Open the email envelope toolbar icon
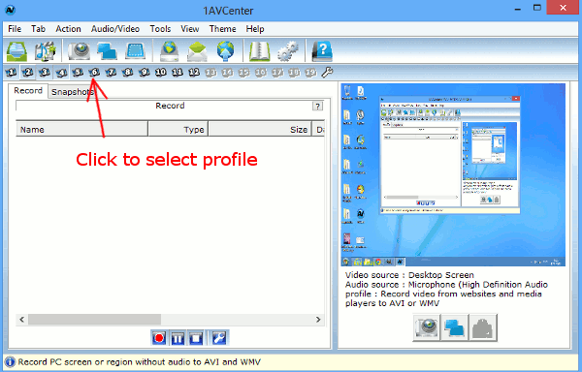Screen dimensions: 582x372 tap(197, 51)
